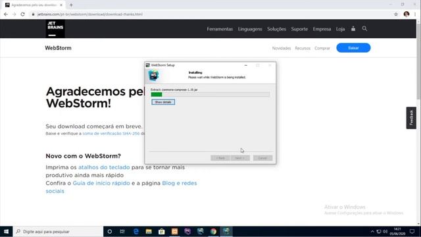
Task: Click Show details in the installer
Action: pyautogui.click(x=163, y=102)
